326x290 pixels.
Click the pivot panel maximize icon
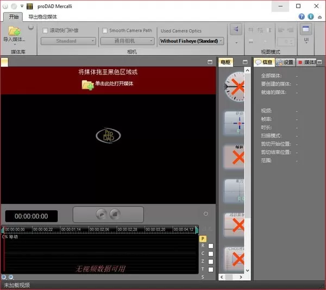245,62
